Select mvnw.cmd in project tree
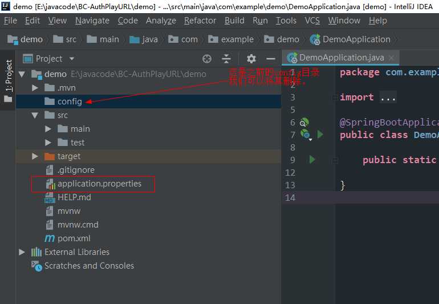The height and width of the screenshot is (304, 439). [x=78, y=225]
